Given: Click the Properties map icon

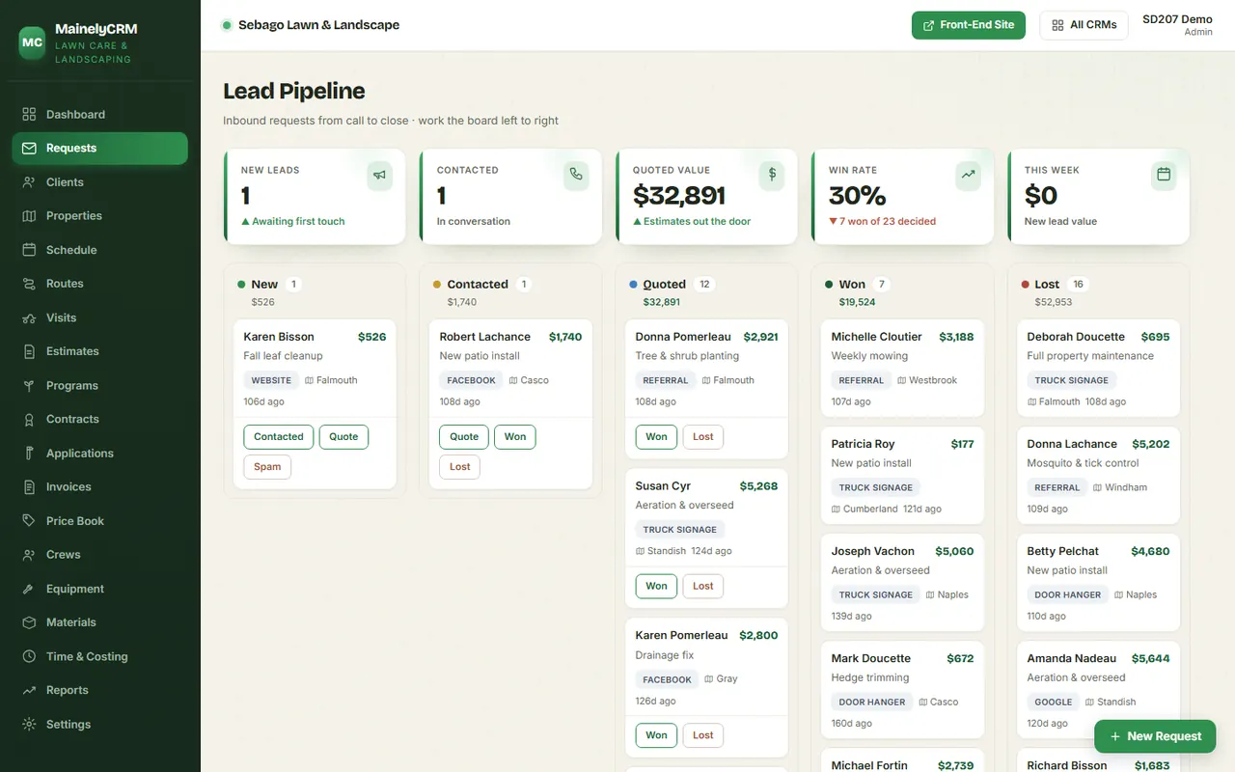Looking at the screenshot, I should 29,216.
